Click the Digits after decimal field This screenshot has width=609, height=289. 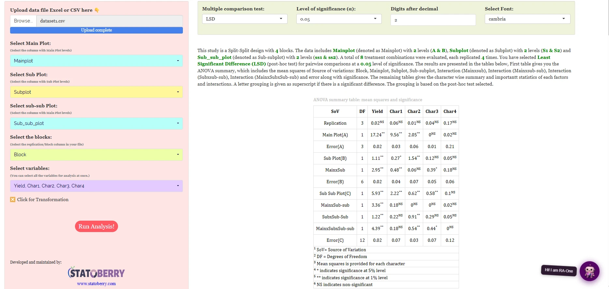click(x=433, y=20)
